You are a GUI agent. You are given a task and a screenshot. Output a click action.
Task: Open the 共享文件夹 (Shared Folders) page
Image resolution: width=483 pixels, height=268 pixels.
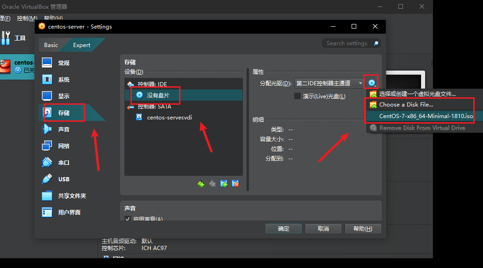point(64,196)
